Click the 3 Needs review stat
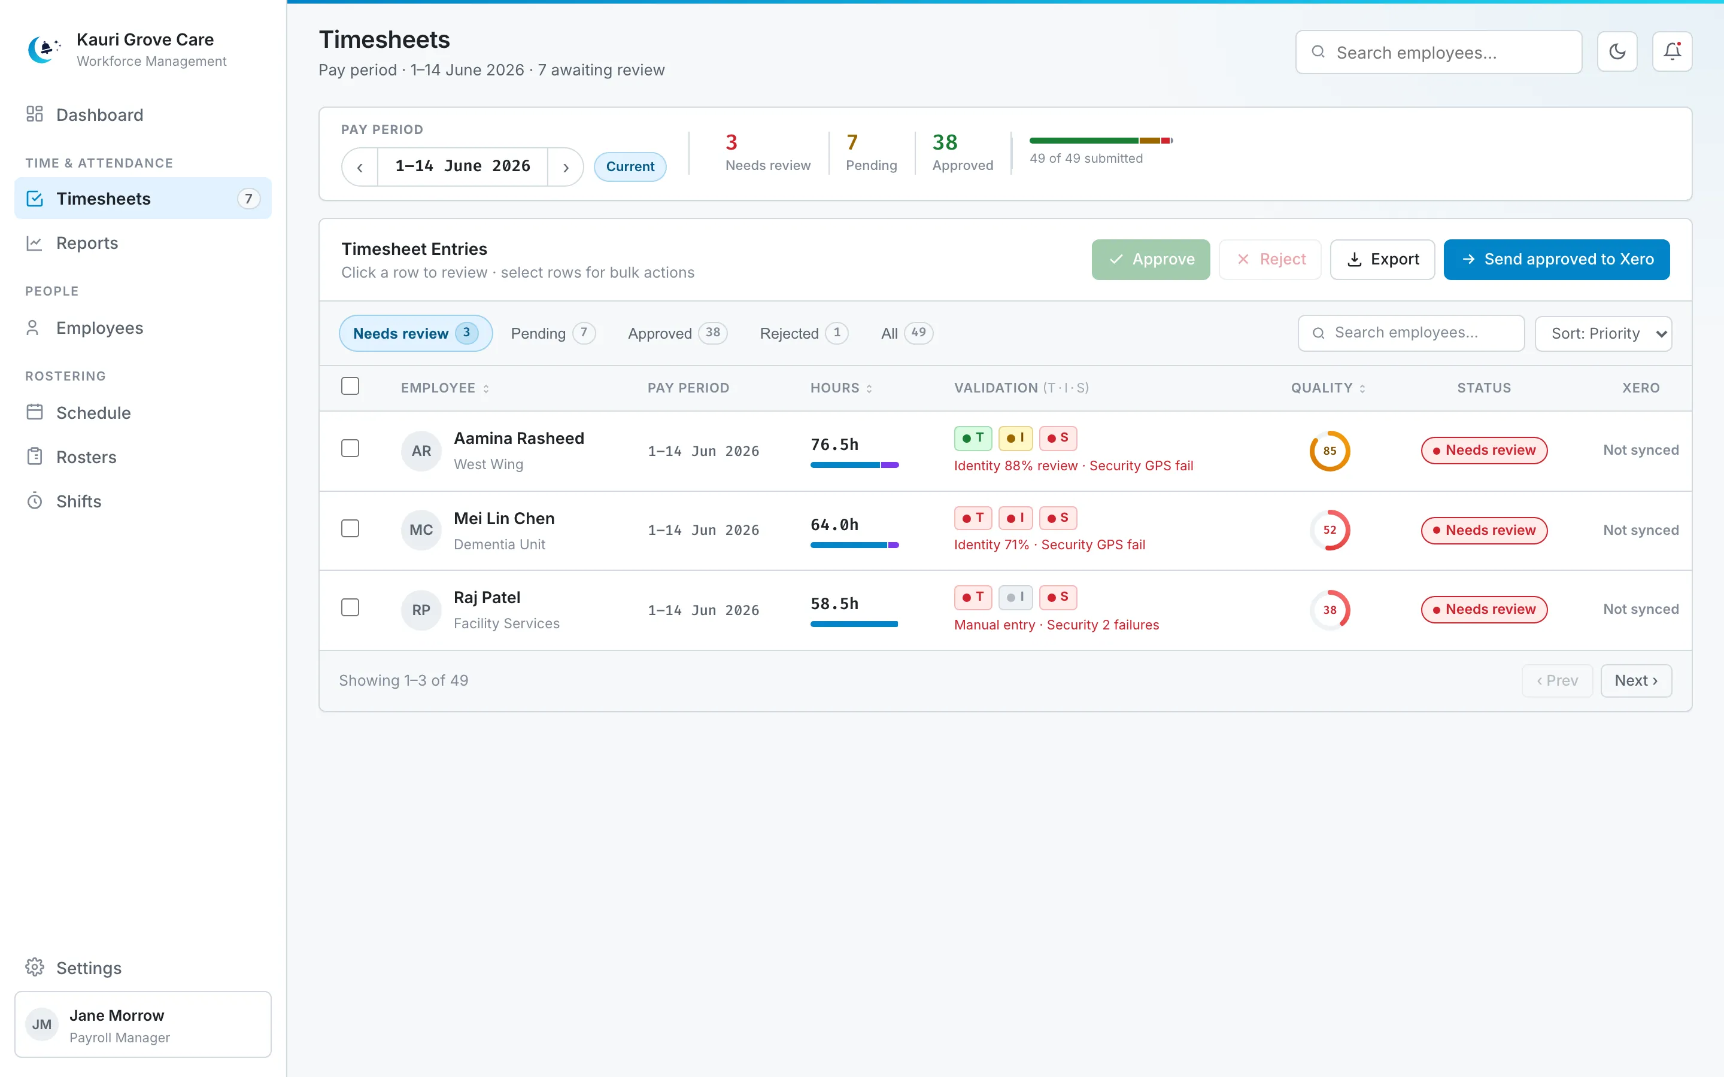Screen dimensions: 1724x1077 coord(767,153)
